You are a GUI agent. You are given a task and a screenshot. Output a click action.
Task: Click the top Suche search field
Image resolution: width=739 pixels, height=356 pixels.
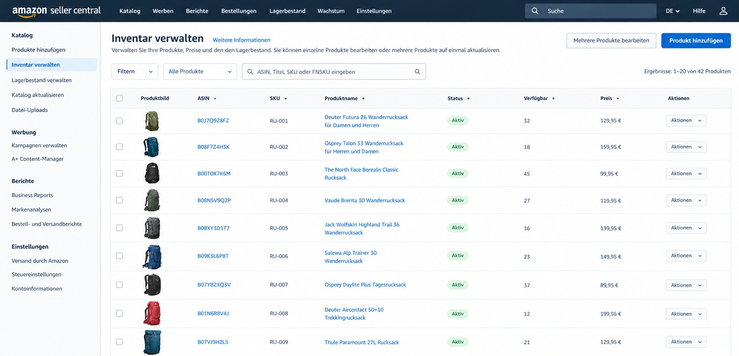point(590,11)
